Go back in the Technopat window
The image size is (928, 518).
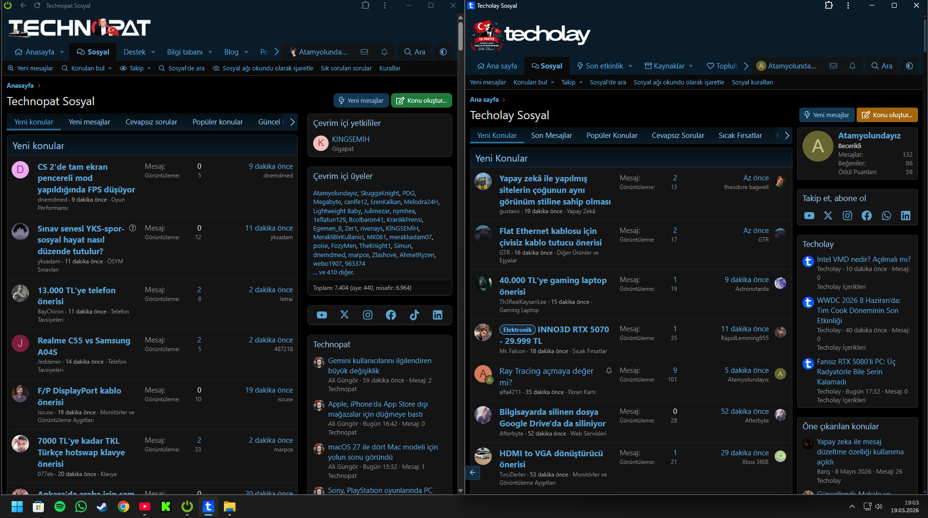pos(23,5)
